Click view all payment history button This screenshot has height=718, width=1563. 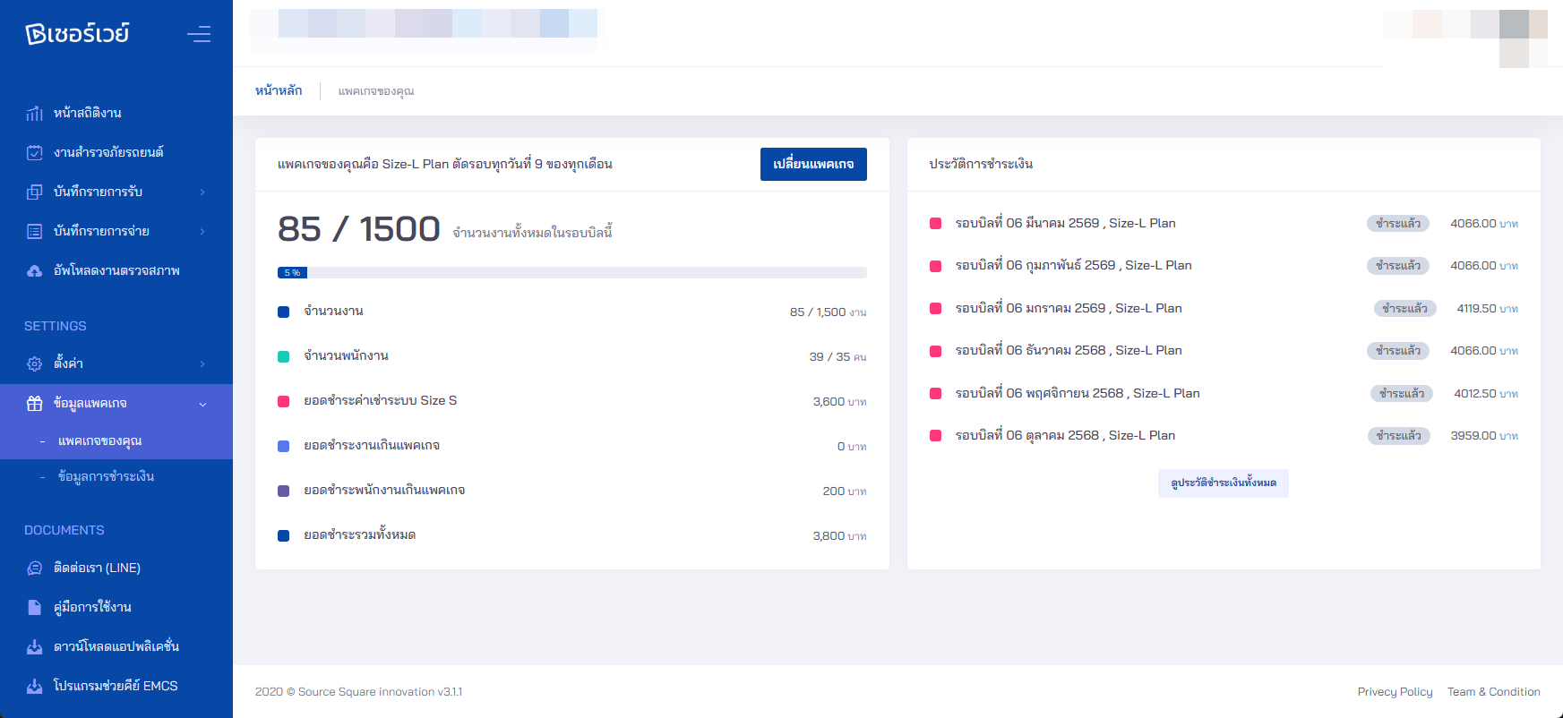(1223, 483)
